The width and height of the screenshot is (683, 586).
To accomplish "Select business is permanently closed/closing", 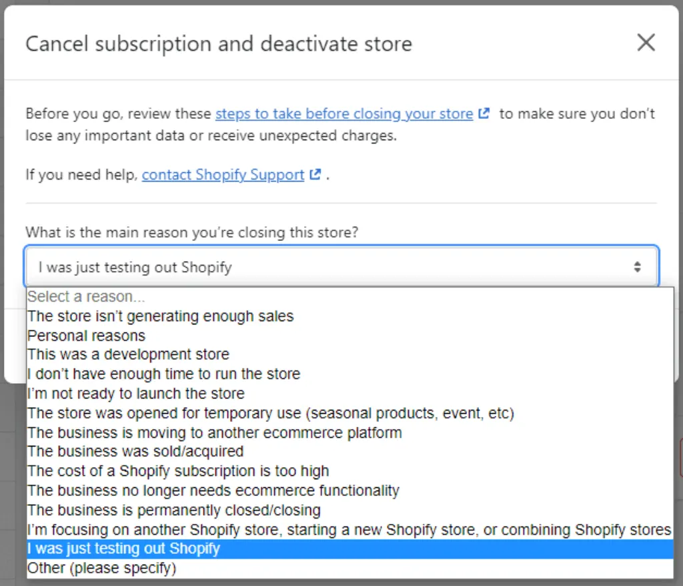I will 350,510.
